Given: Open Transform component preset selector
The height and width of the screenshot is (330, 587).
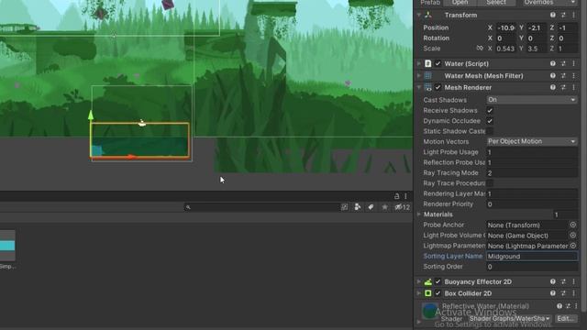Looking at the screenshot, I should point(563,15).
